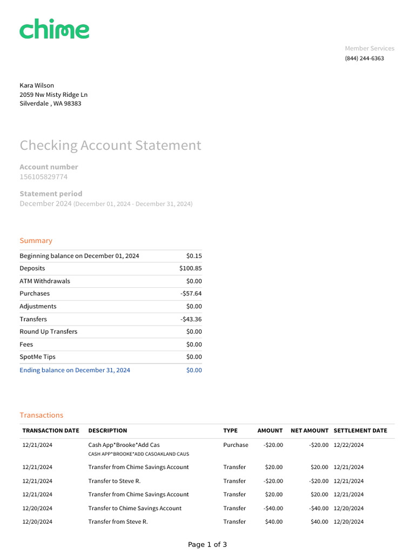Select Cash App*Brooke*Add Cas description

click(x=124, y=445)
